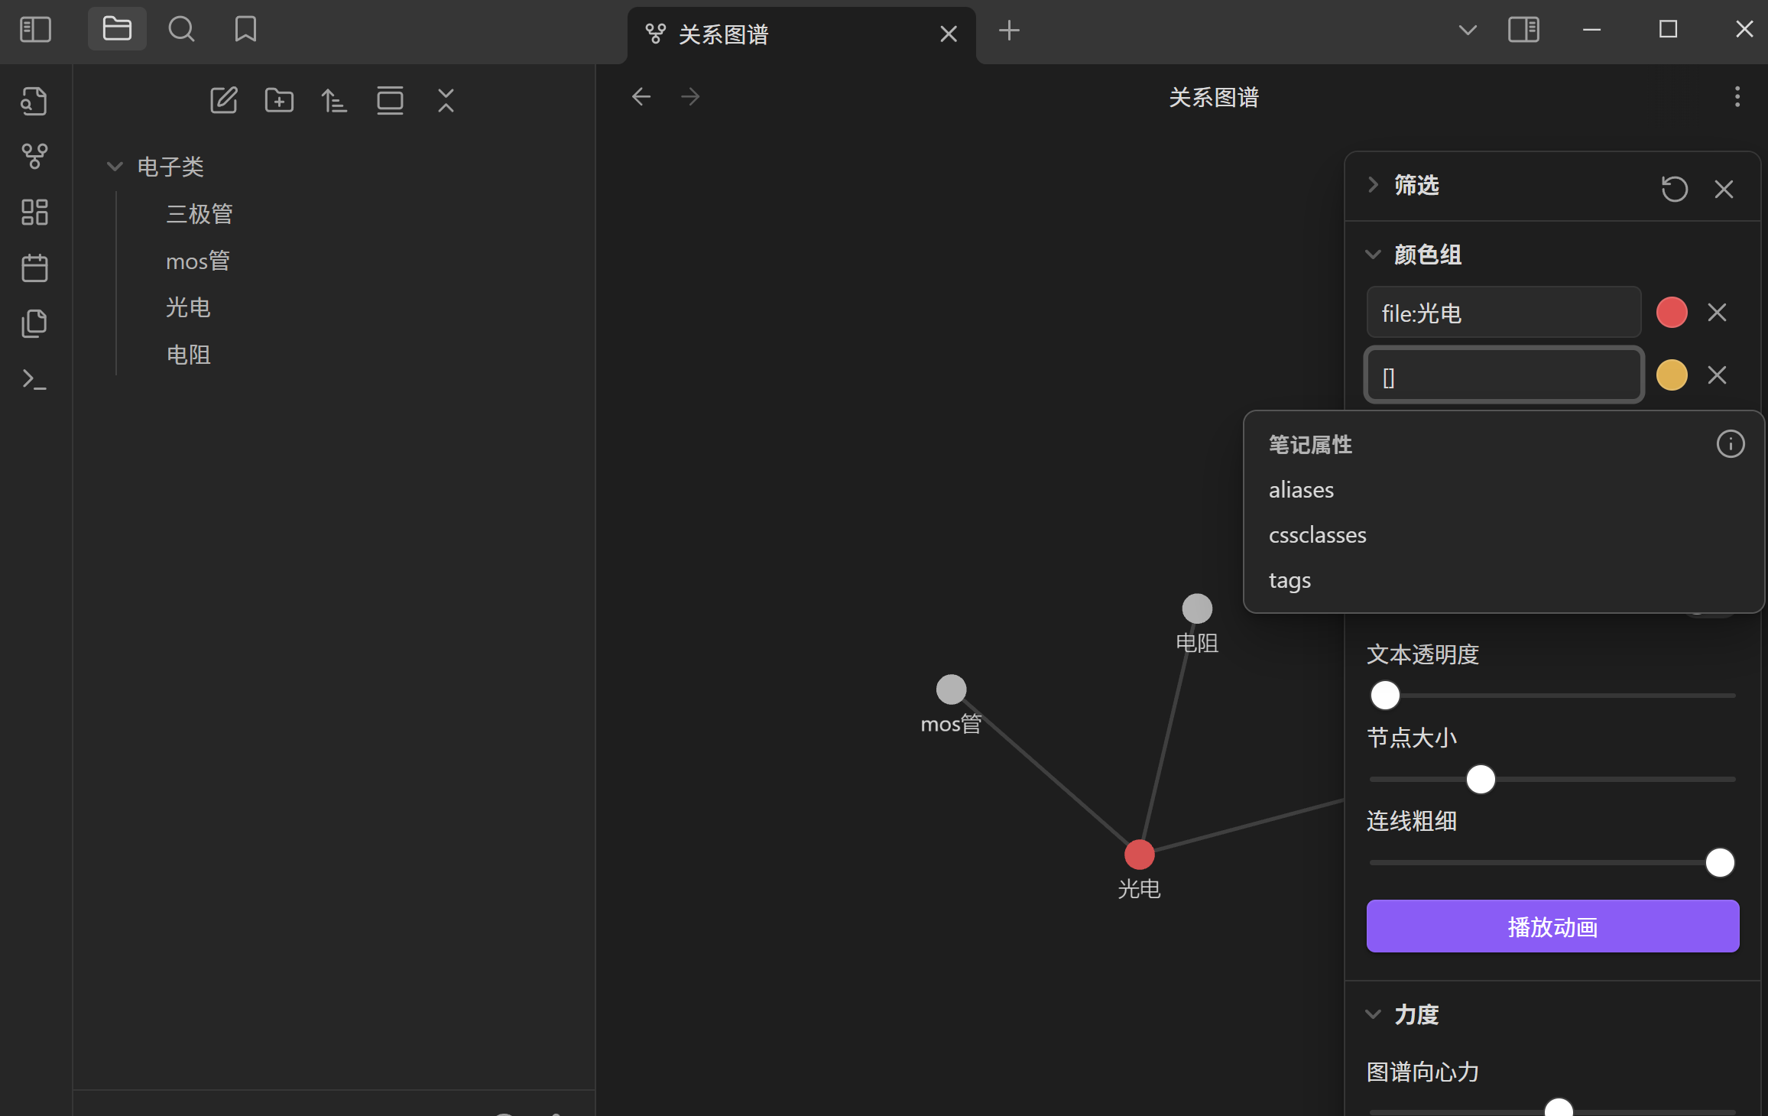Open the command palette terminal icon
This screenshot has width=1768, height=1116.
(34, 379)
